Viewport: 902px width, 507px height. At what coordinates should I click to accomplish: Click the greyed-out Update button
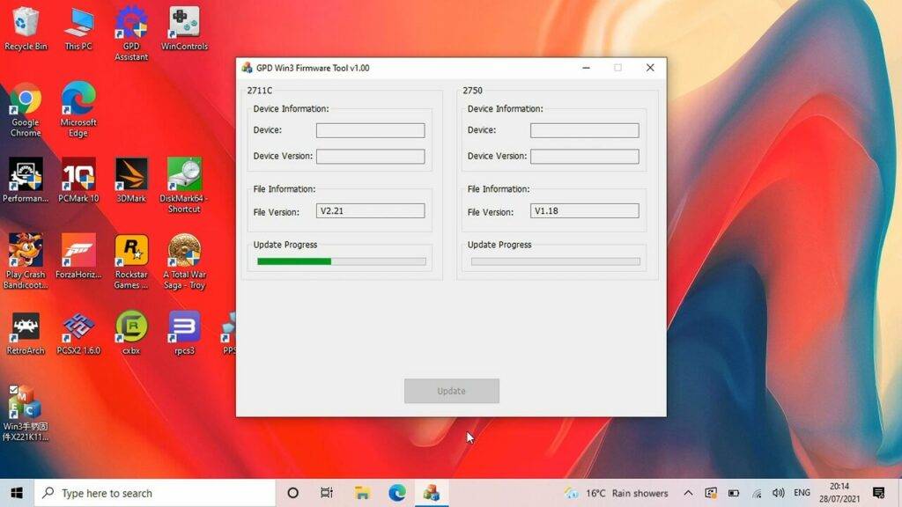click(452, 391)
